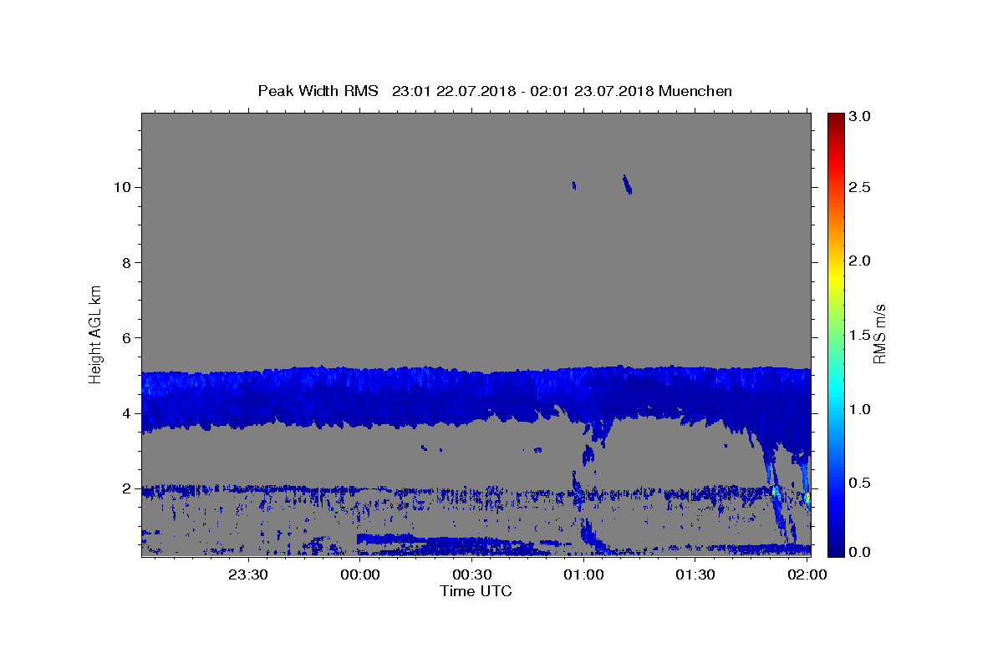Click the 'Time UTC' x-axis label

coord(476,591)
